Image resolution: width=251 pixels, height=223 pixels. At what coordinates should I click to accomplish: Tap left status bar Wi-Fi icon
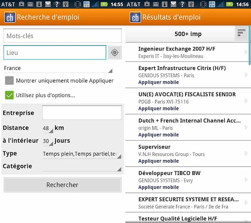click(x=57, y=4)
